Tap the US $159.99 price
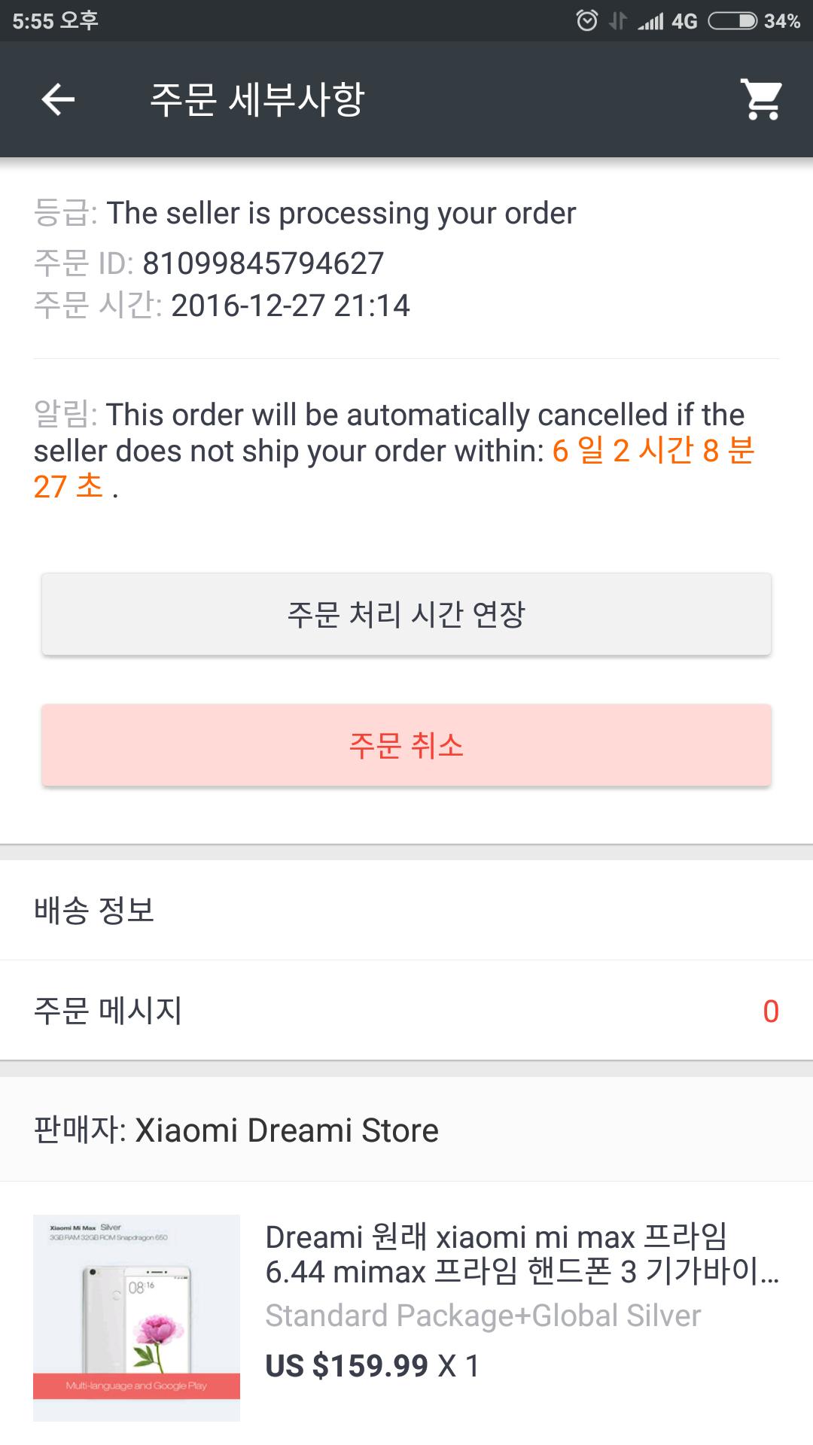The image size is (813, 1445). coord(346,1365)
